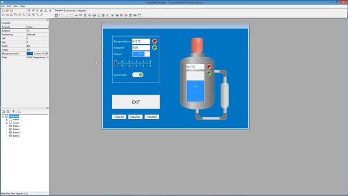Viewport: 348px width, 196px height.
Task: Select the monitor-shaped component in the palette
Action: [x=94, y=15]
